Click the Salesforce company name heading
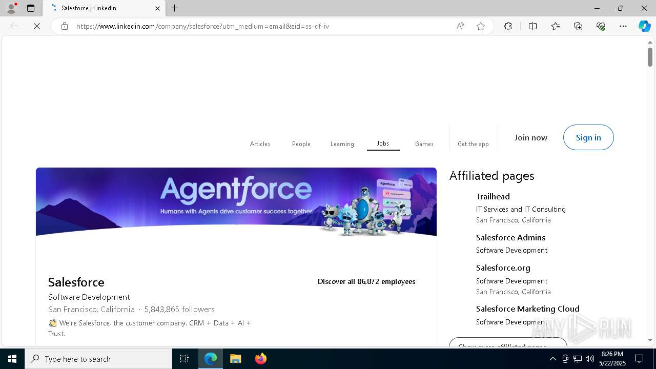656x369 pixels. click(x=76, y=282)
